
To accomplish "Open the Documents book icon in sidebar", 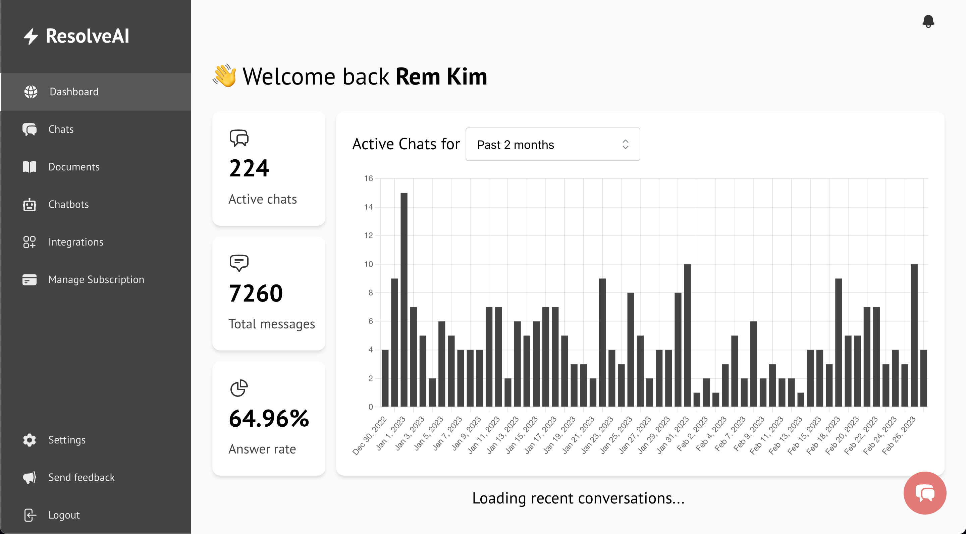I will 30,167.
